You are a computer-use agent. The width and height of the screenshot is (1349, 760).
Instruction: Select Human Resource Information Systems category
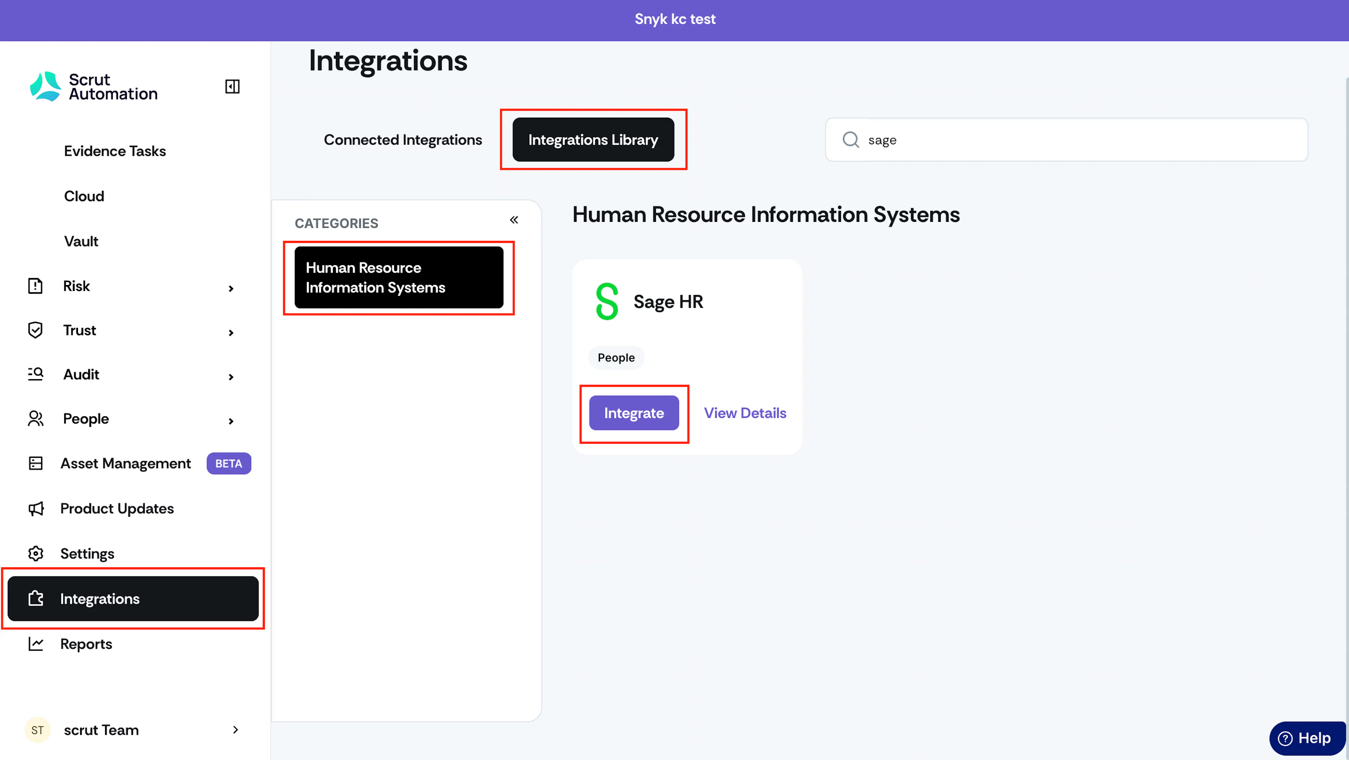point(398,277)
